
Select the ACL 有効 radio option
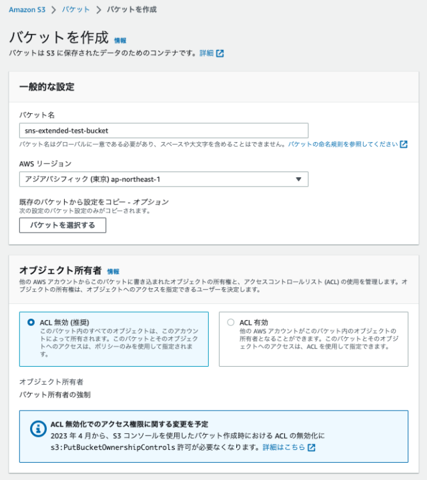pyautogui.click(x=231, y=323)
